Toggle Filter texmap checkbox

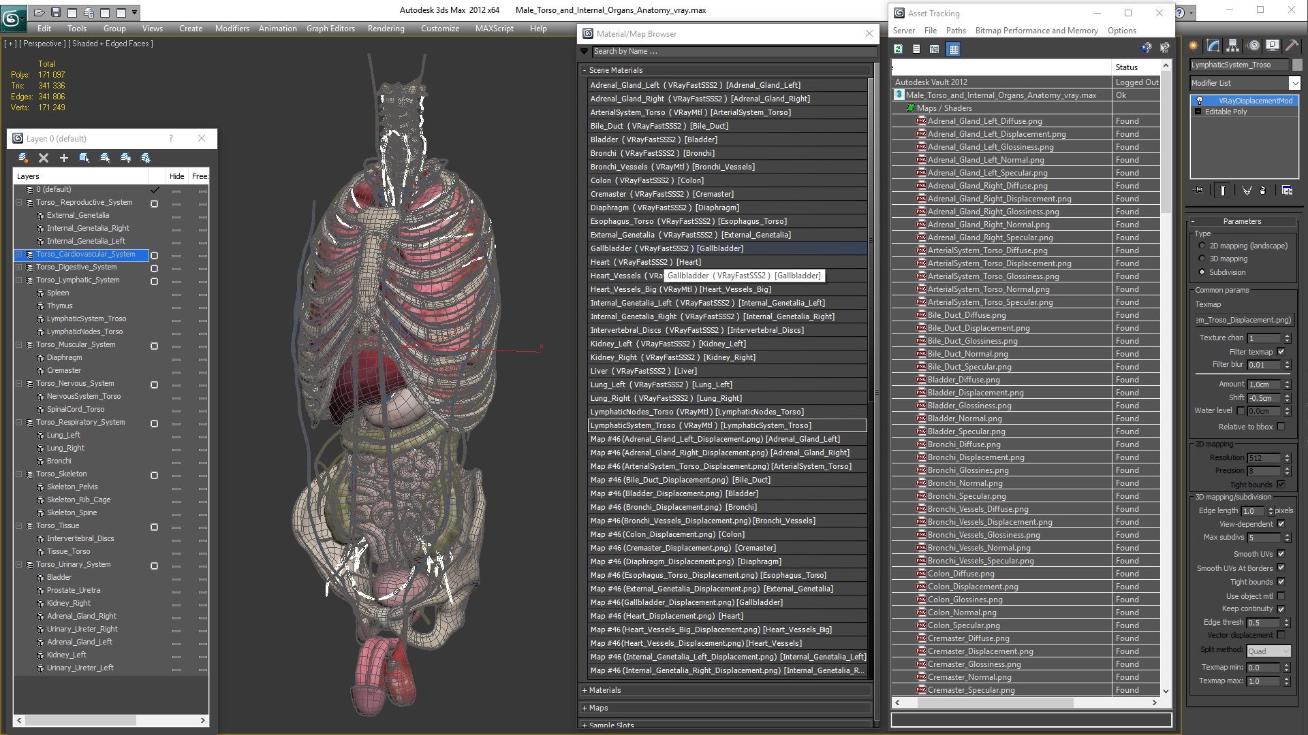(x=1281, y=352)
